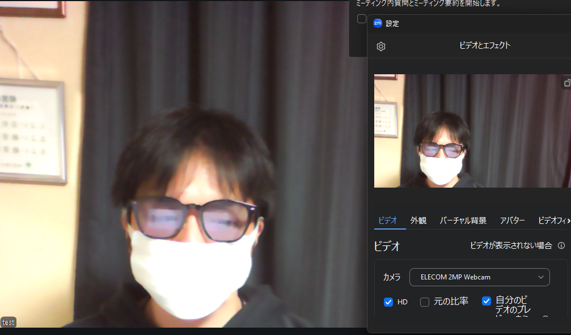Uncheck the 自分のビデオのプレビュー option
Viewport: 571px width, 335px height.
487,301
